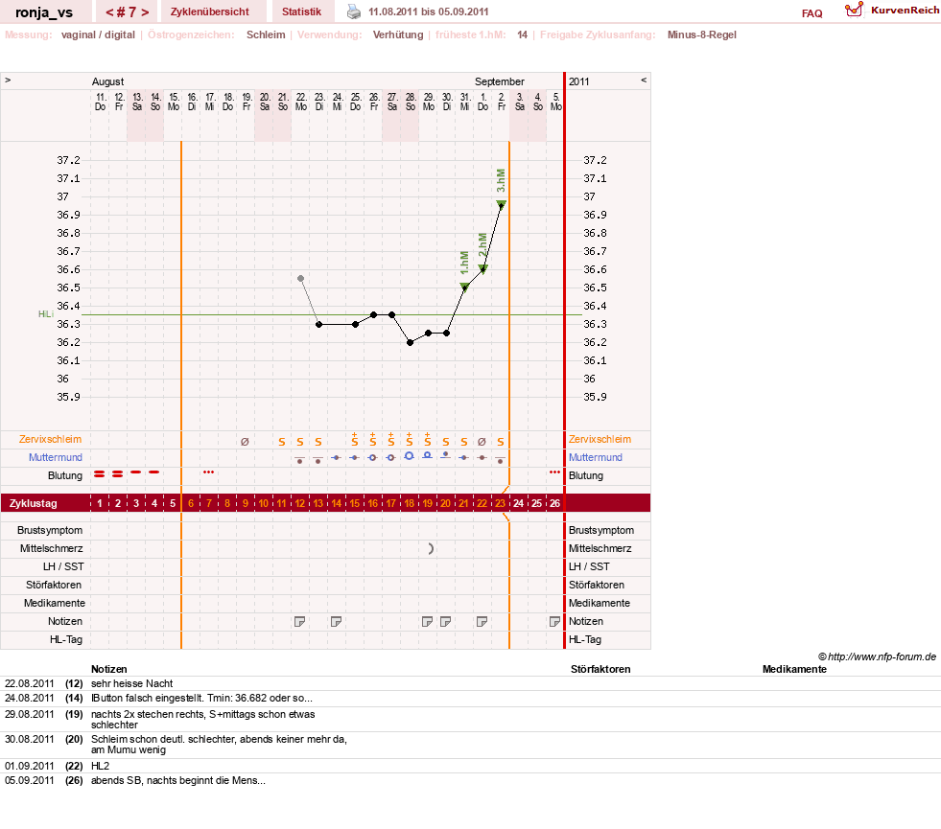
Task: Click the right-side Zervixschleim label
Action: pos(600,439)
